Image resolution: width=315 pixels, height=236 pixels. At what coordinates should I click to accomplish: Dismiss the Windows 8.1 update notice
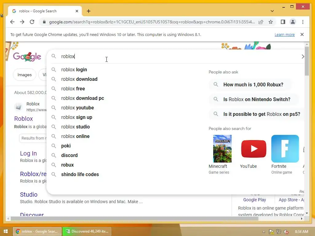coord(302,34)
